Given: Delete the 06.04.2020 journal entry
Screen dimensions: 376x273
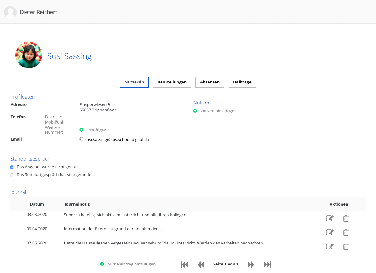Looking at the screenshot, I should [346, 233].
